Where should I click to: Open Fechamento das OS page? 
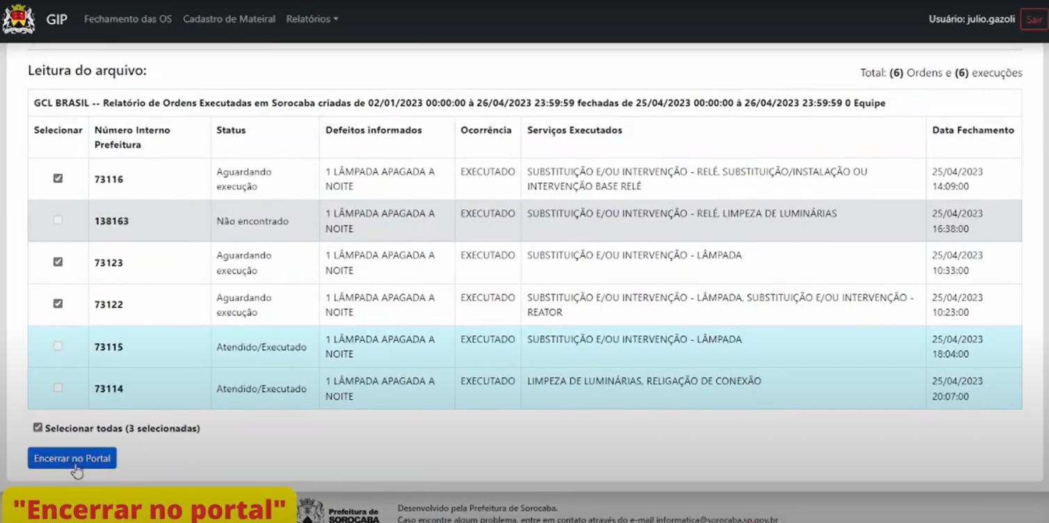click(127, 19)
